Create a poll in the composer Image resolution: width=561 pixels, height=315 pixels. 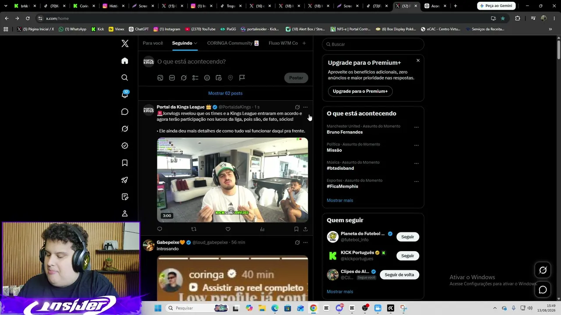(x=195, y=78)
